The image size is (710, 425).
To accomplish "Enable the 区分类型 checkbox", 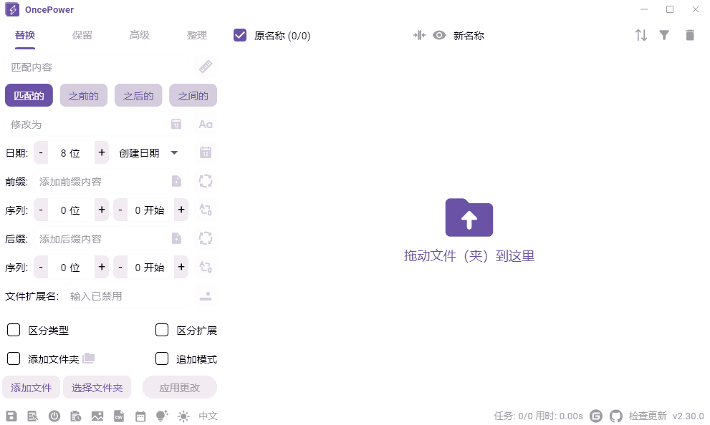I will click(14, 330).
